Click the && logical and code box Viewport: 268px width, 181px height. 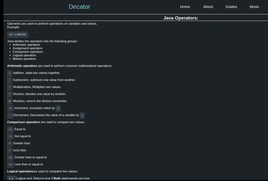click(12, 178)
